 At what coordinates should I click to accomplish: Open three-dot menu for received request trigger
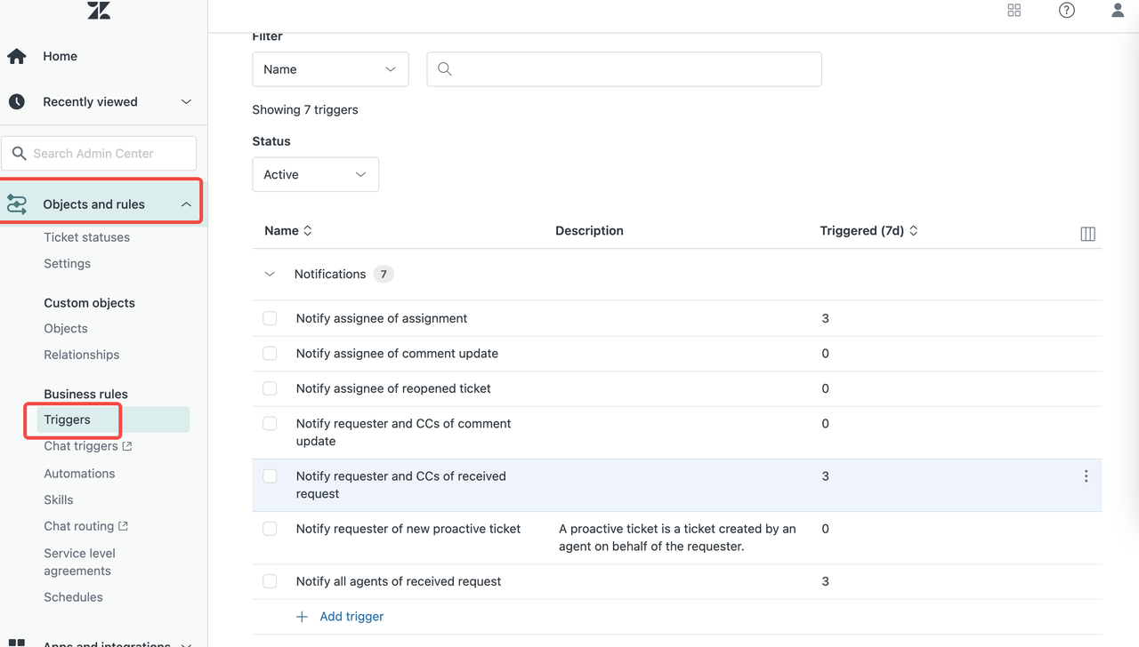coord(1086,476)
